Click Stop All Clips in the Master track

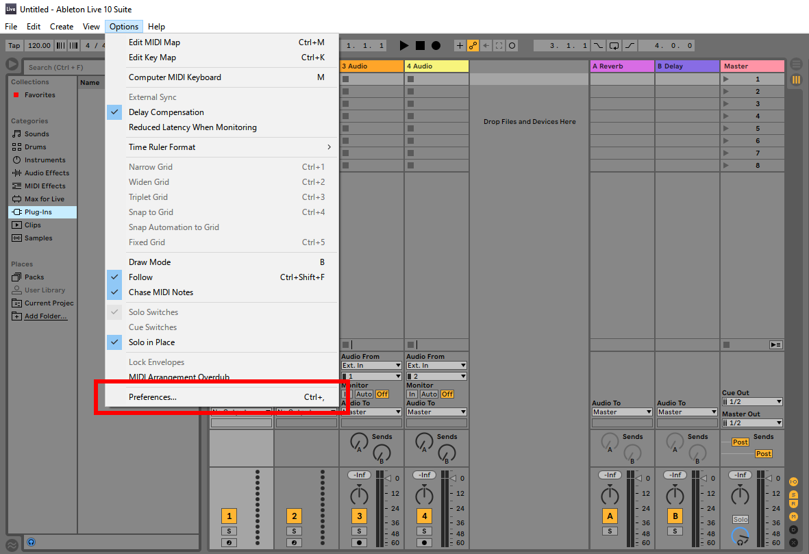(726, 344)
